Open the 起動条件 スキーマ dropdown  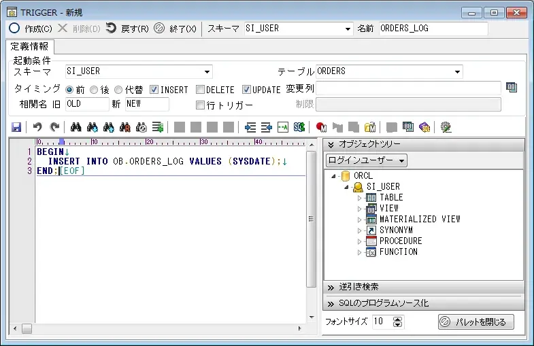coord(207,72)
